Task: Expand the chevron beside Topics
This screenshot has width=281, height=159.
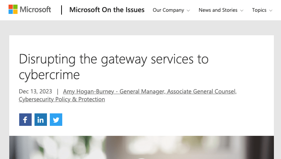Action: (271, 10)
